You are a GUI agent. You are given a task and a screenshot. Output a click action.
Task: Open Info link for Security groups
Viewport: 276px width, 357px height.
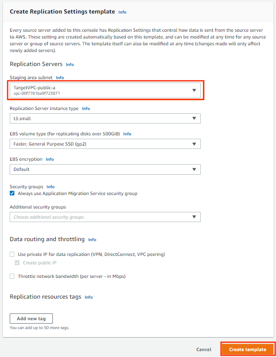(50, 187)
